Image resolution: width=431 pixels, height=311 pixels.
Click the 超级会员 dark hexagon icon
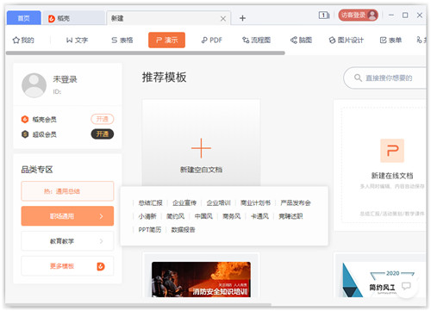[x=25, y=134]
